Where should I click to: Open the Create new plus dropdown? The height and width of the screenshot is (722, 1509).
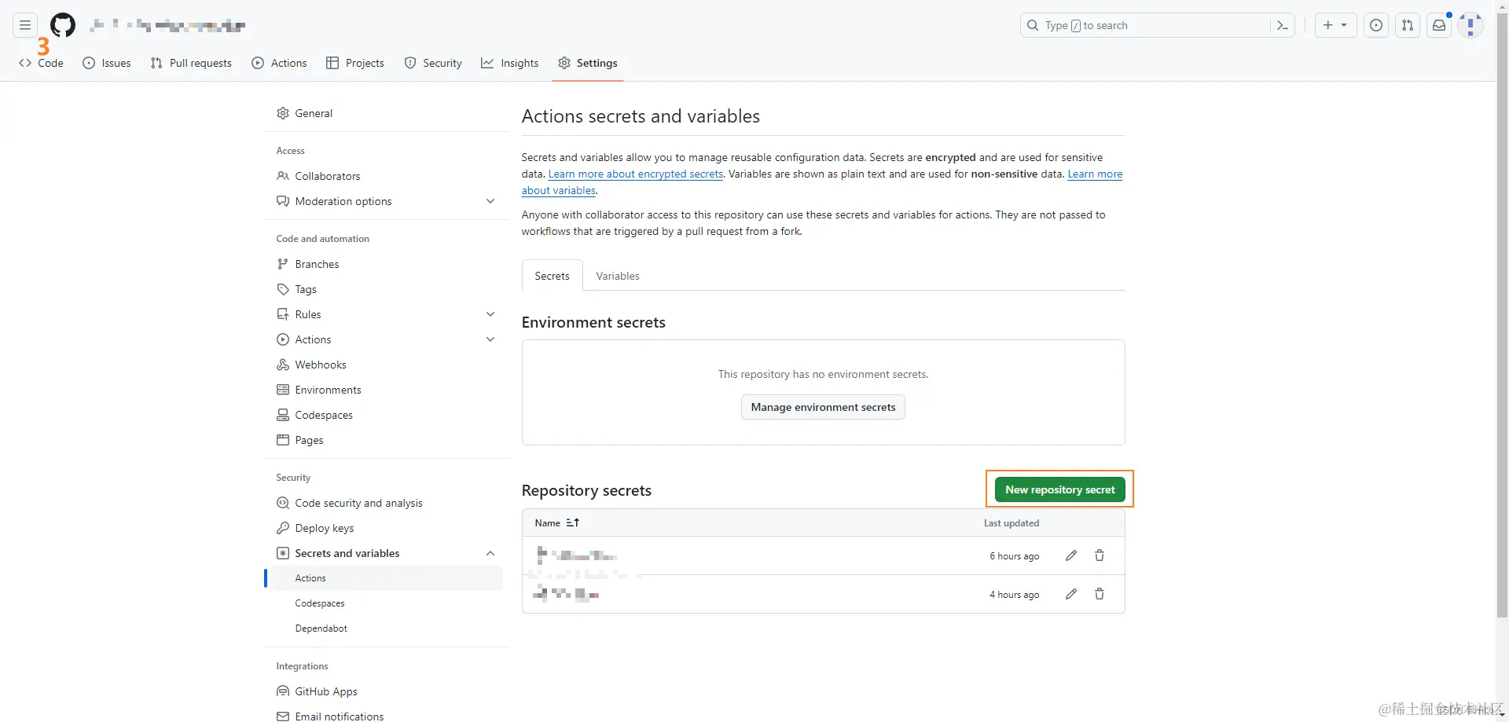1335,25
